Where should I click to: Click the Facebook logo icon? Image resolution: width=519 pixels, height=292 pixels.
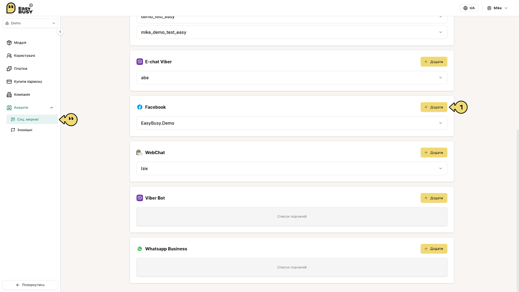click(140, 107)
